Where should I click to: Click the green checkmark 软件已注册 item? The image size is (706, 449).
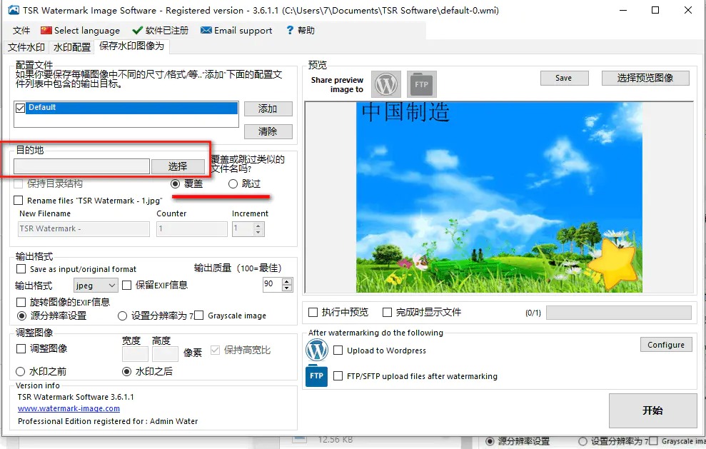[x=161, y=31]
